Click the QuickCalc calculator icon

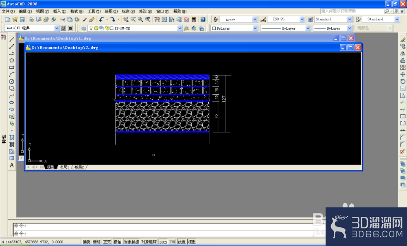[194, 20]
